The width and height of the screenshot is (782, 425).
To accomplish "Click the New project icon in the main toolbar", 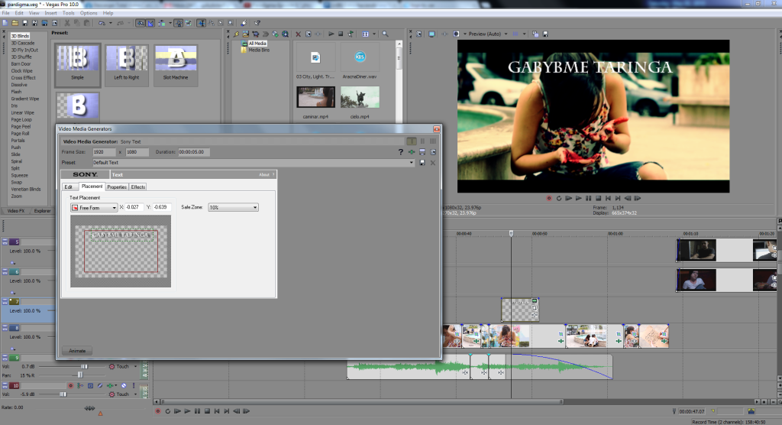I will point(5,23).
